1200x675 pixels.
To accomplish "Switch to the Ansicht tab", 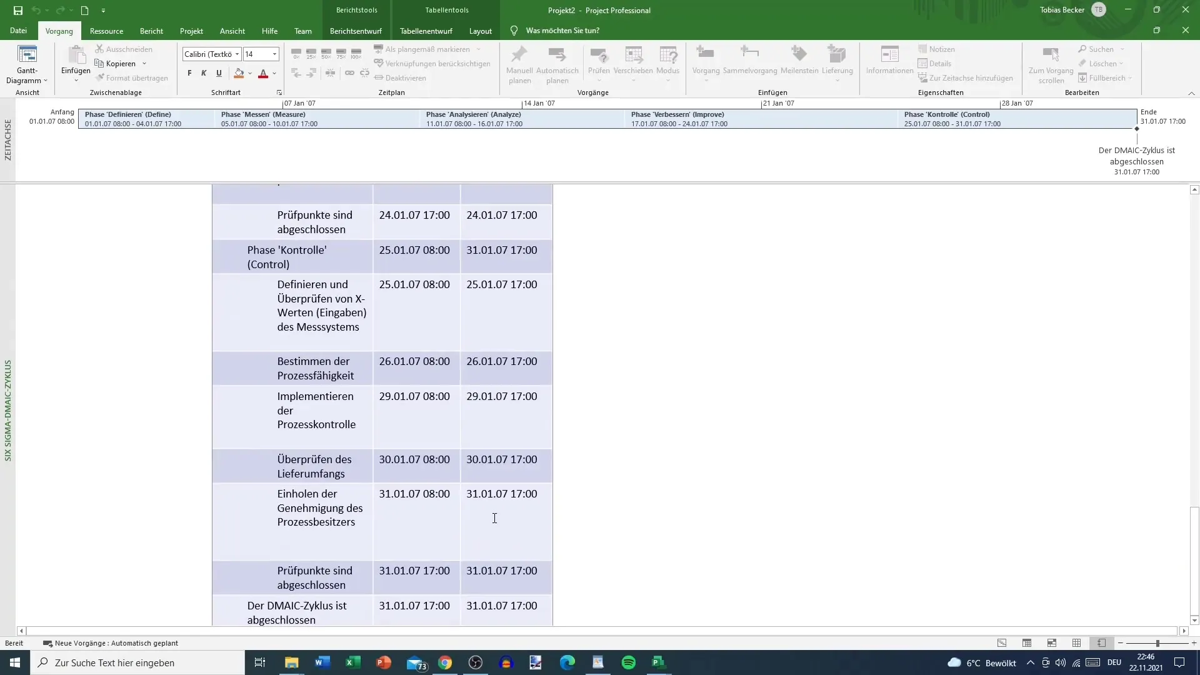I will click(x=232, y=31).
